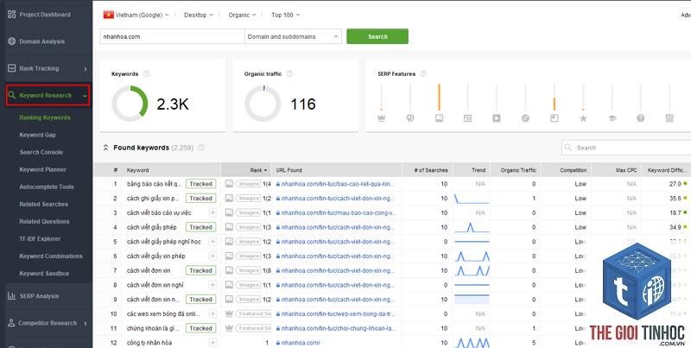Viewport: 691px width, 348px height.
Task: Toggle Tracked badge for 'cách viết đơn xin' row 7
Action: 201,270
